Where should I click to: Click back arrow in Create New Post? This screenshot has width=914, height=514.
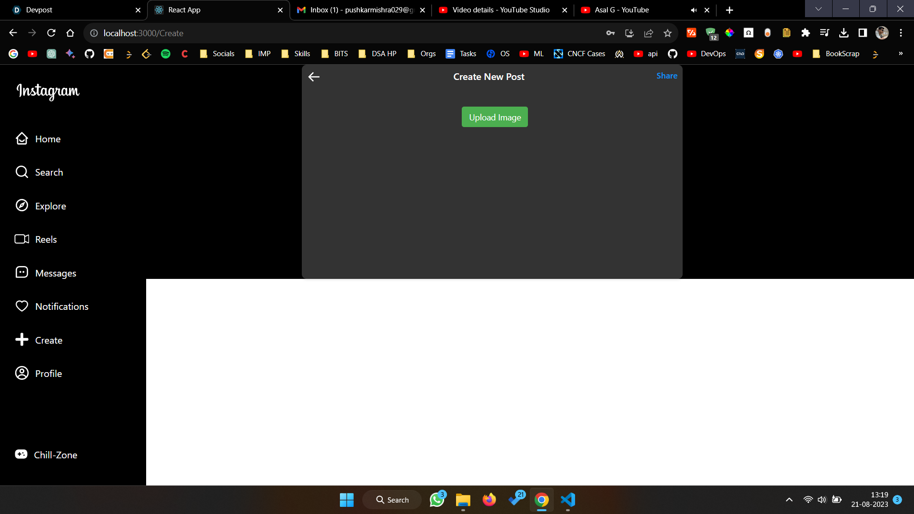[x=314, y=77]
